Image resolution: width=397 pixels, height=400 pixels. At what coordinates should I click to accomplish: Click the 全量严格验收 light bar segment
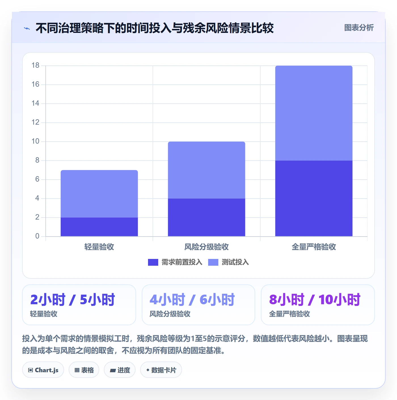click(x=314, y=113)
